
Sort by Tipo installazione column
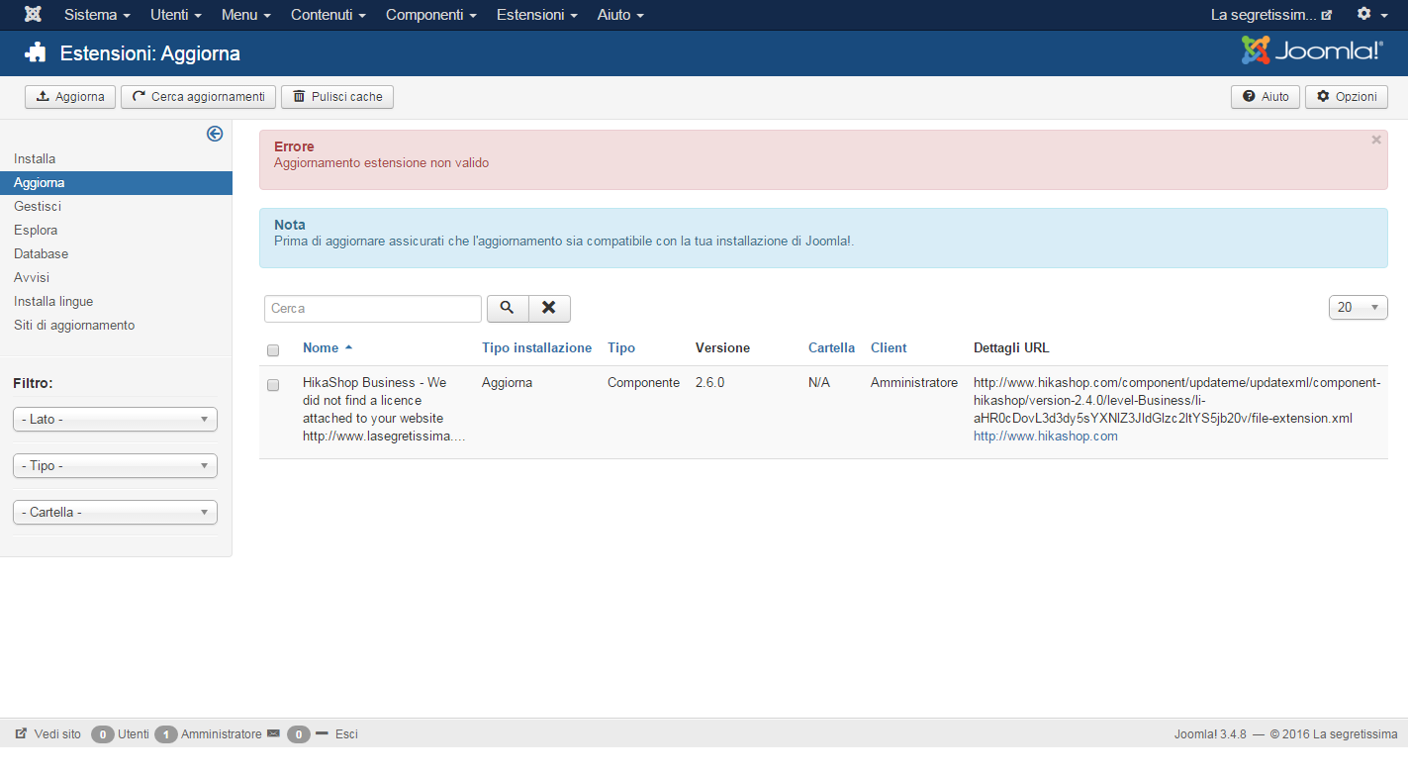[536, 348]
